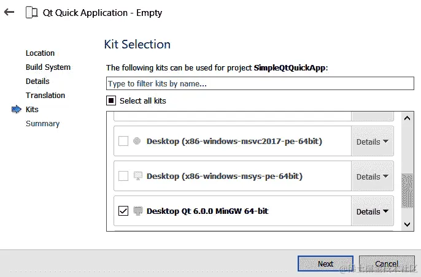This screenshot has width=421, height=277.
Task: Click the Qt 6.0.0 MinGW kit monitor icon
Action: 138,211
